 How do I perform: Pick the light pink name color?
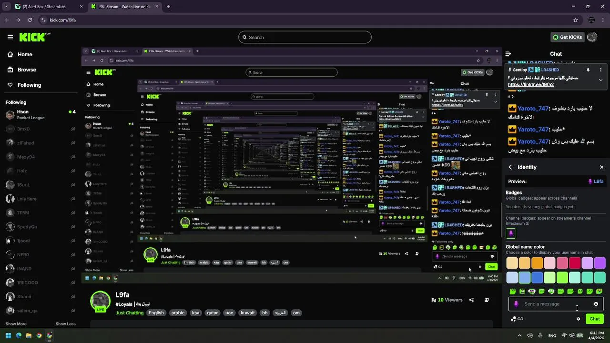click(549, 263)
